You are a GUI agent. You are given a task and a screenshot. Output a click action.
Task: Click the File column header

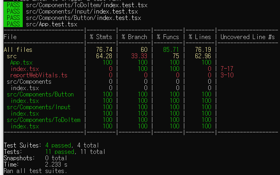pos(10,37)
